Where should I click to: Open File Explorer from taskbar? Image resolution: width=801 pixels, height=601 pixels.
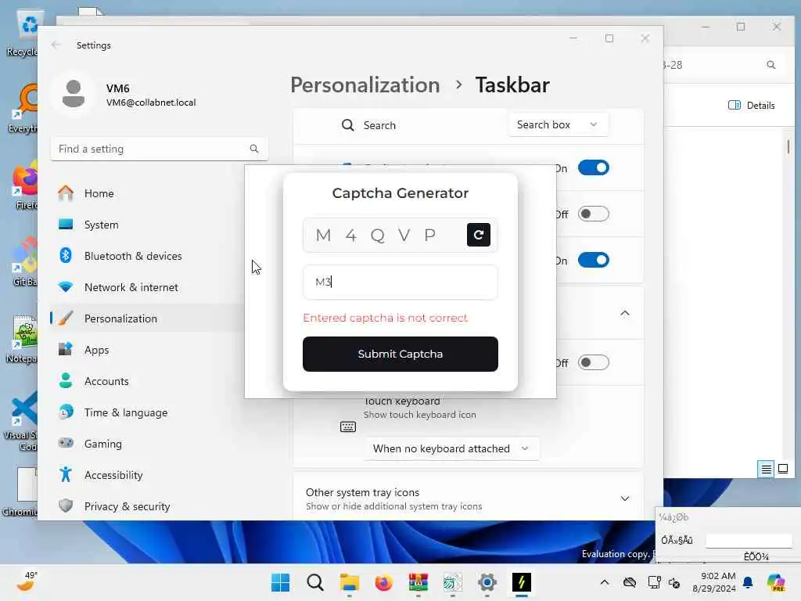(x=350, y=582)
